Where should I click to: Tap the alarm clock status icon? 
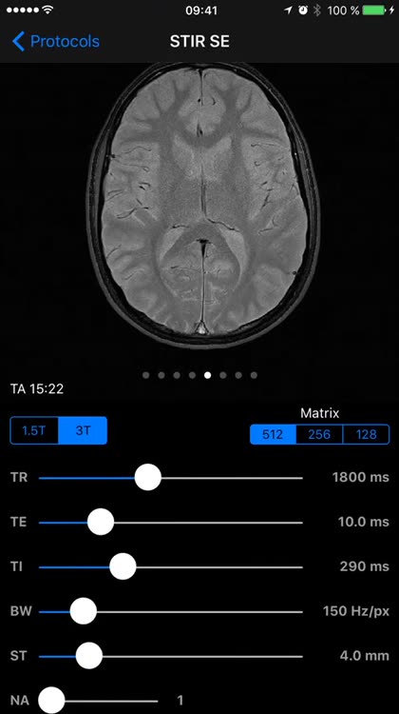(x=303, y=10)
